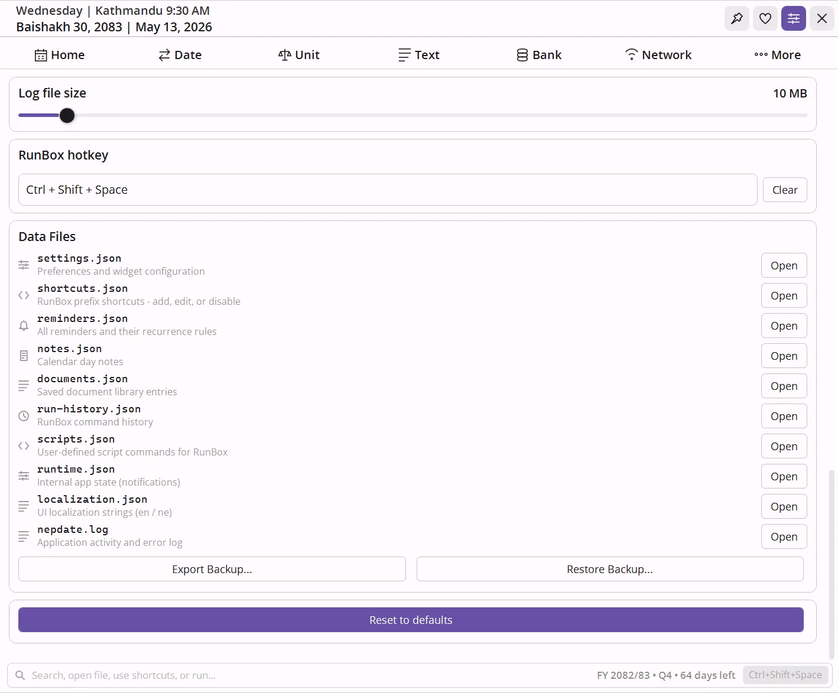Click the Ctrl+Shift+Space hotkey badge

(785, 675)
